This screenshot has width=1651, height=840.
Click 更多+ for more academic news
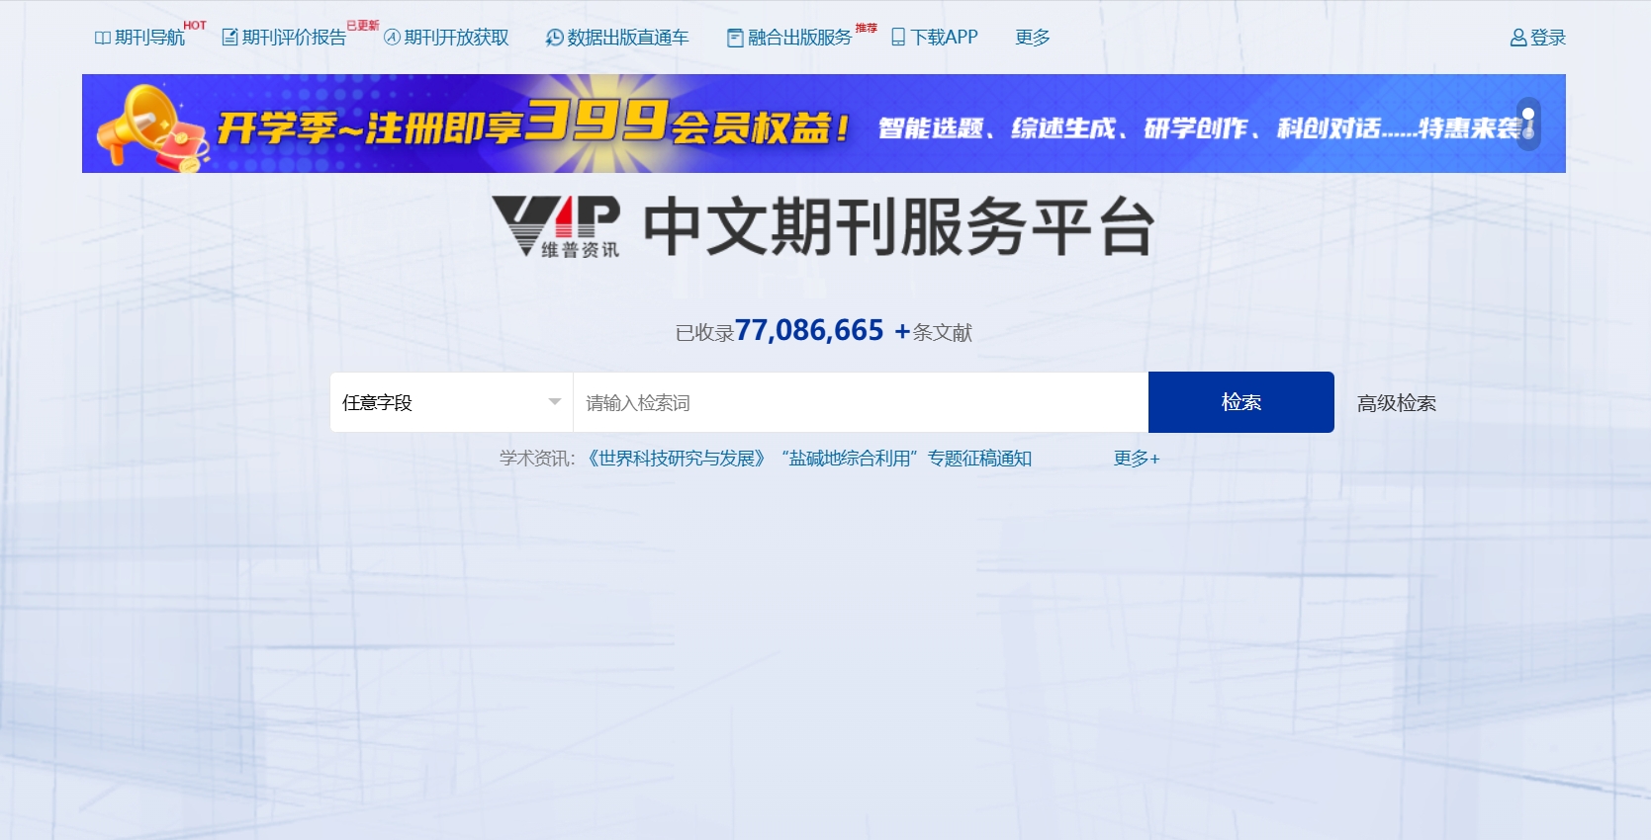pyautogui.click(x=1137, y=459)
